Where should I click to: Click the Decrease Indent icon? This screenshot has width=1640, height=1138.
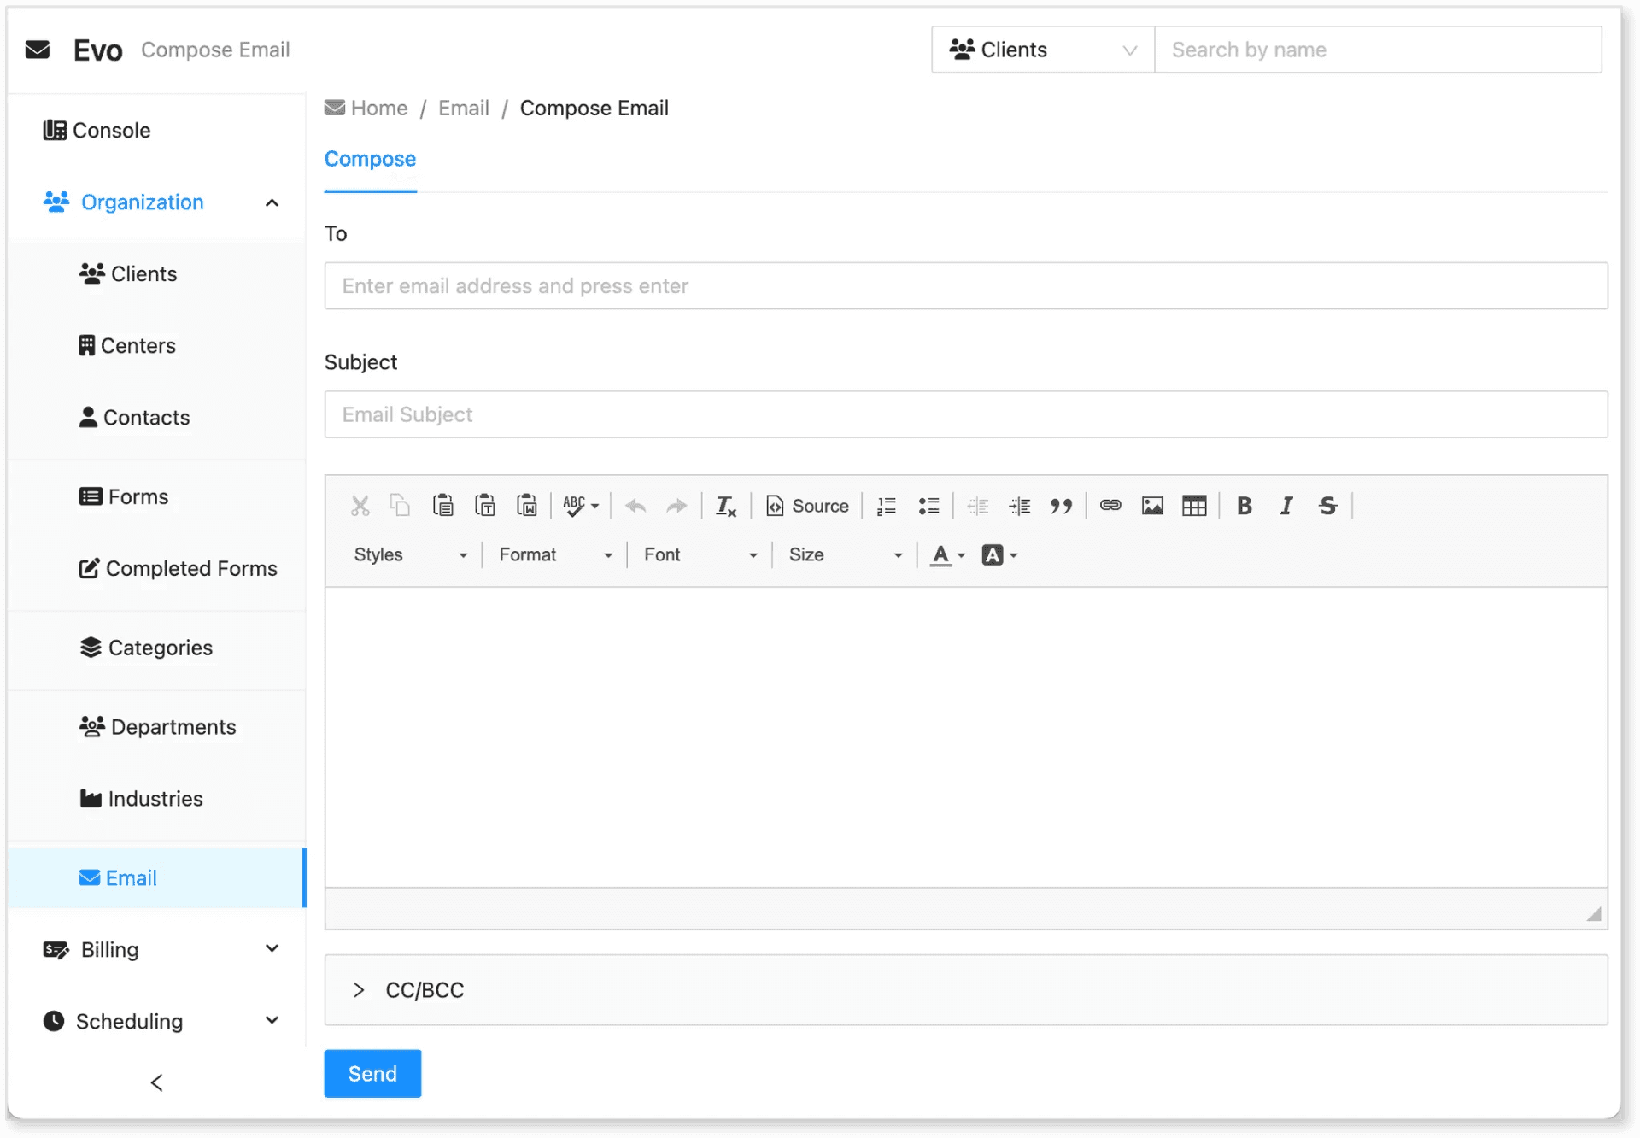[x=978, y=506]
